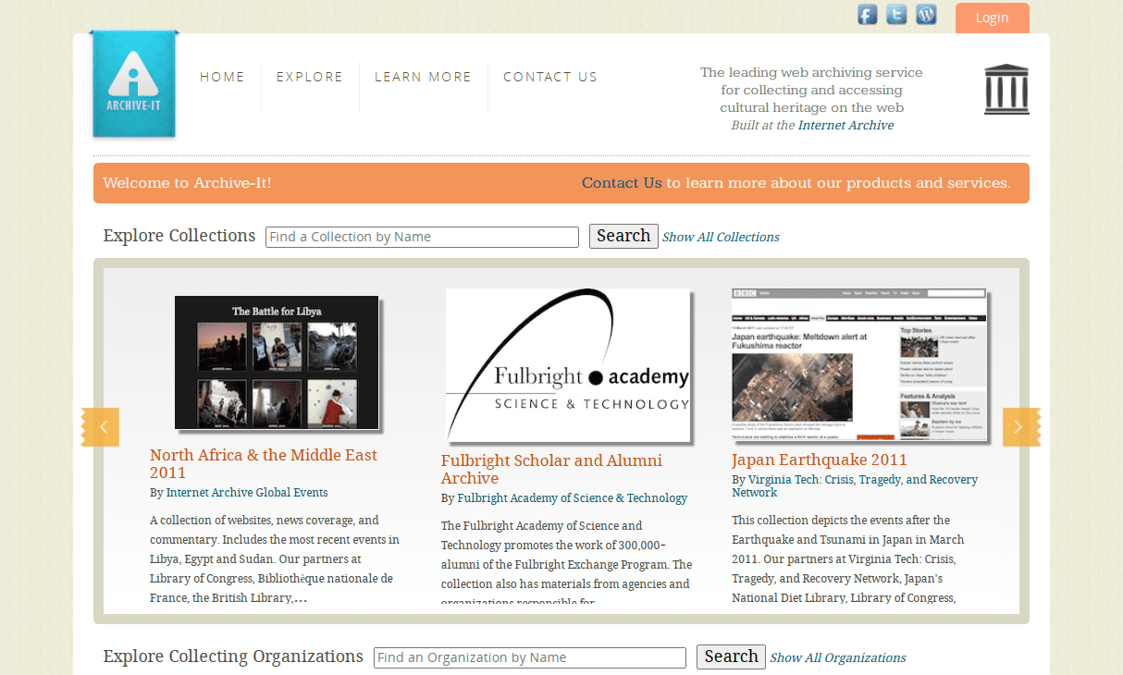
Task: Focus the Find an Organization input
Action: 529,657
